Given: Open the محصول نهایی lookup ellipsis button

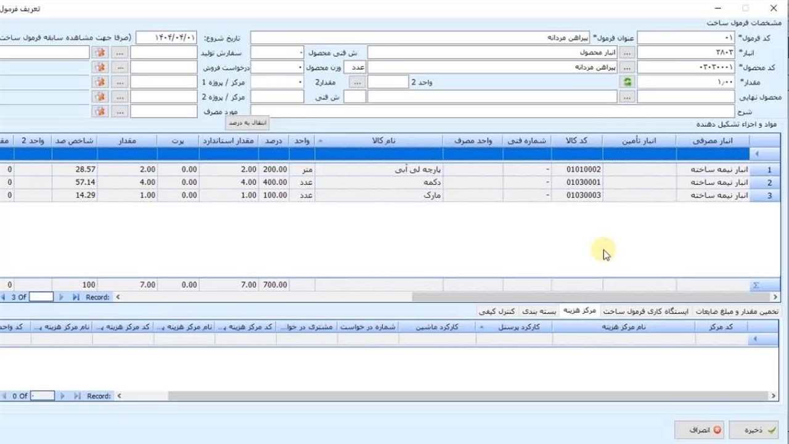Looking at the screenshot, I should (x=628, y=97).
